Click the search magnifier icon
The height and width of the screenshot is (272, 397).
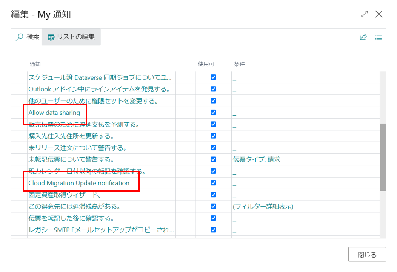pyautogui.click(x=20, y=37)
